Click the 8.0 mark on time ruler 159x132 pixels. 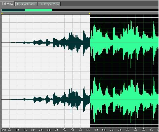[x=128, y=130]
